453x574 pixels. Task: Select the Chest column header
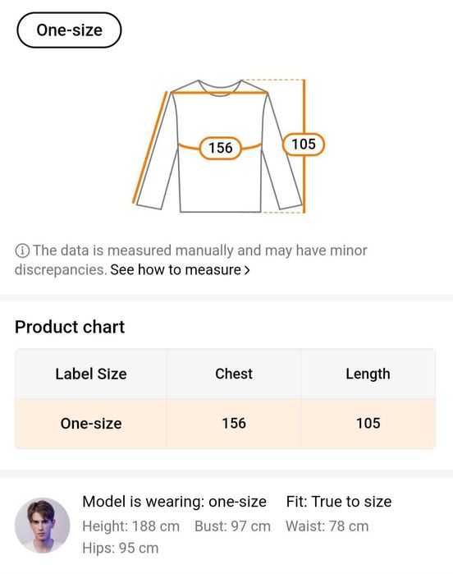(x=234, y=374)
